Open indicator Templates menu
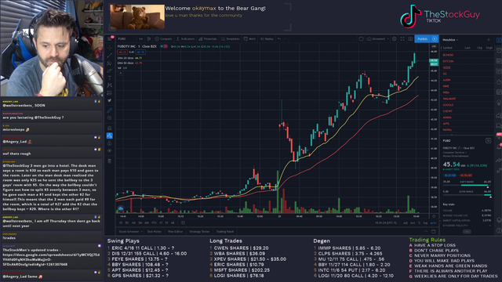The width and height of the screenshot is (502, 282). click(x=230, y=38)
